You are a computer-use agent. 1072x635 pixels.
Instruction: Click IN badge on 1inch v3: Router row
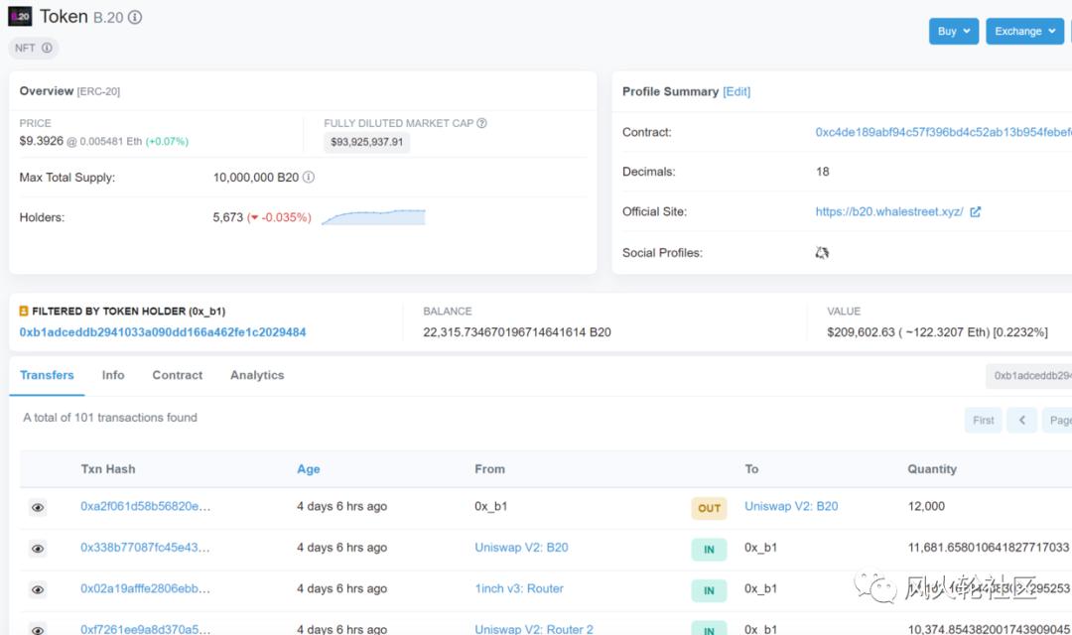[x=709, y=590]
